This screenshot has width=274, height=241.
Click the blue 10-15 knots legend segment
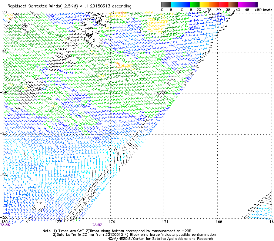(185, 4)
